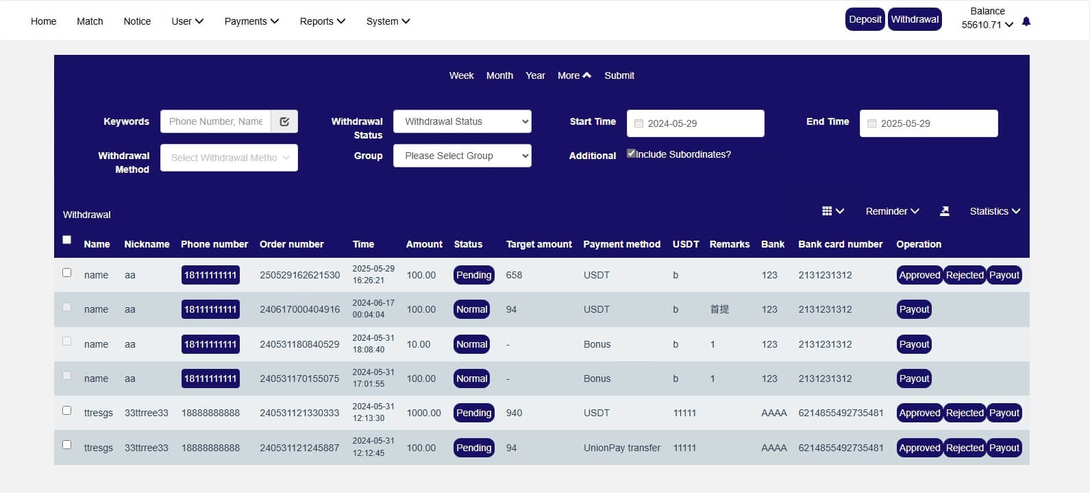Open the Reports menu

point(322,21)
